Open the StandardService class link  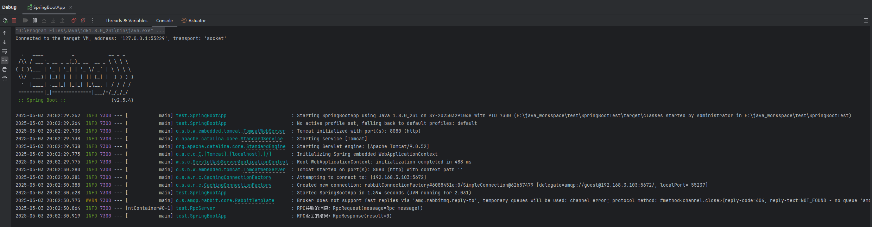(261, 139)
